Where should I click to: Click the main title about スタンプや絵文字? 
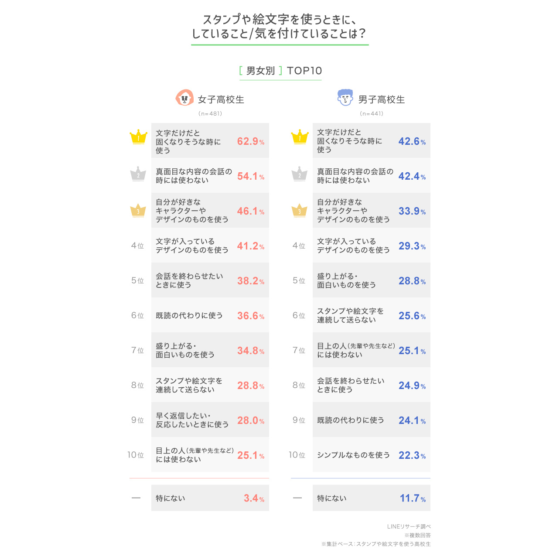(280, 27)
